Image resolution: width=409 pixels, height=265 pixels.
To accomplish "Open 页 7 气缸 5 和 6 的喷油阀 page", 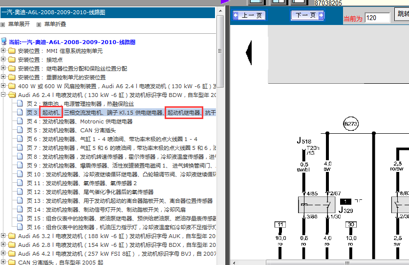I will coord(121,148).
